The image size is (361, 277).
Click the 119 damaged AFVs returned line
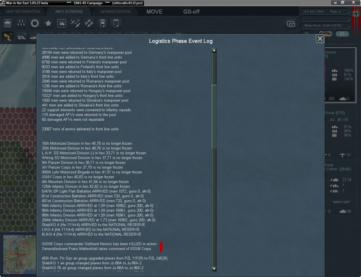pyautogui.click(x=79, y=115)
